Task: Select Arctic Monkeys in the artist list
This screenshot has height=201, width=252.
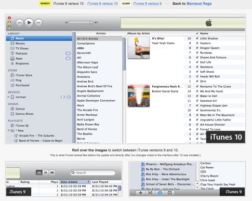Action: (87, 115)
